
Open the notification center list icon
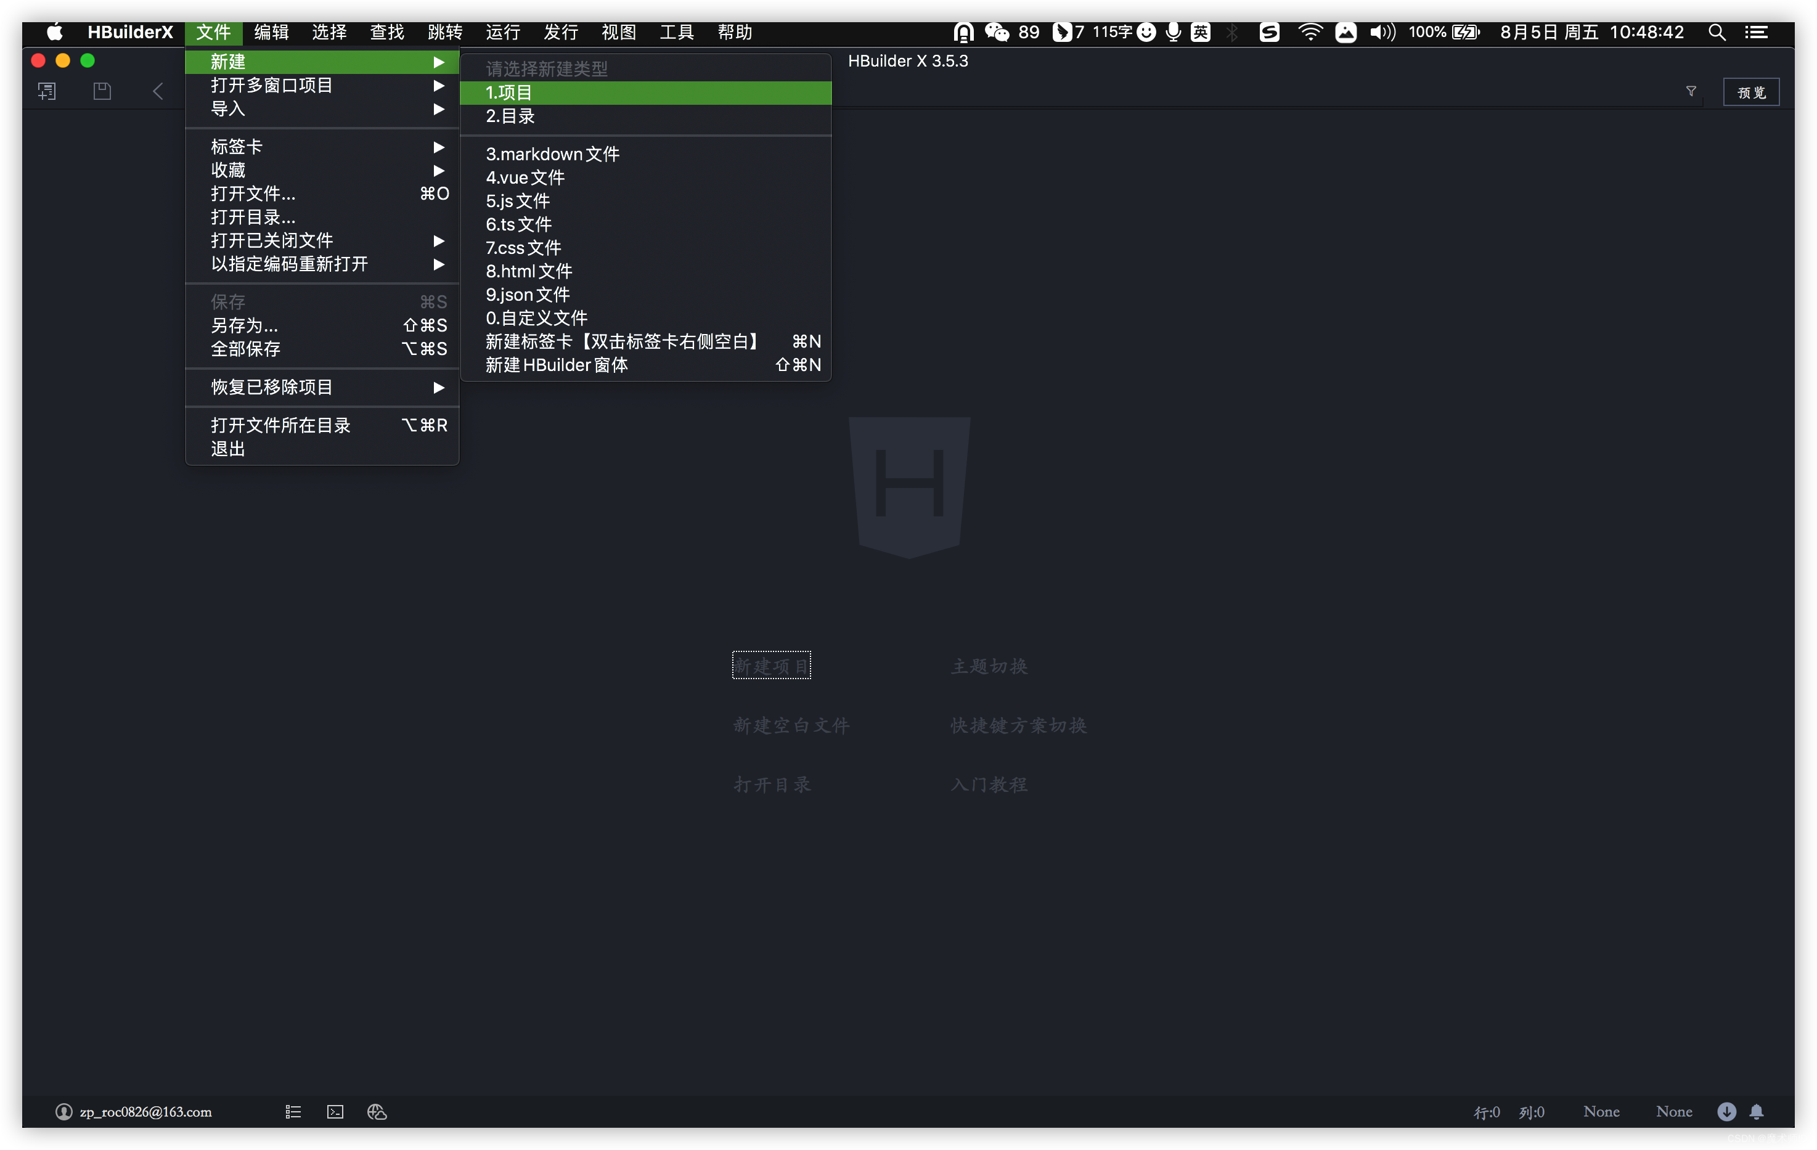(1757, 31)
